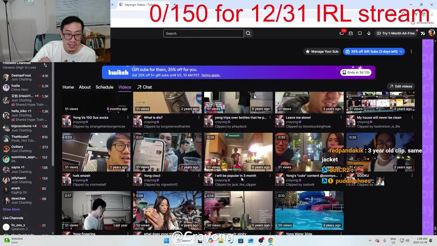Close the crayong's Videos browser tab
437x246 pixels.
pos(167,5)
